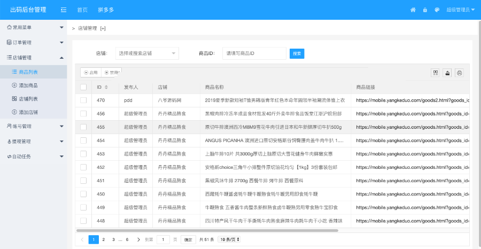Open 添加店铺 from the sidebar
The width and height of the screenshot is (481, 249).
pyautogui.click(x=34, y=112)
